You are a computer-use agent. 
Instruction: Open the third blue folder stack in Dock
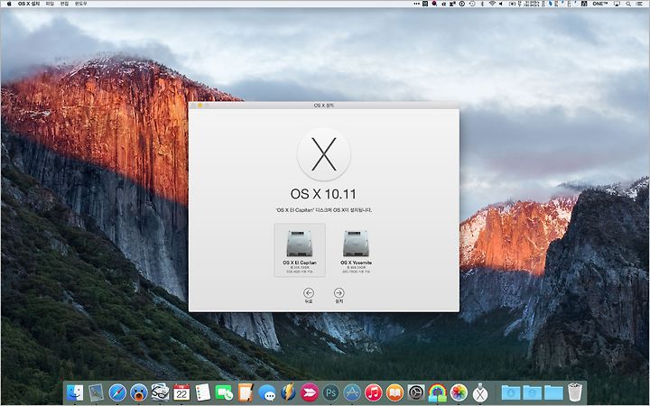click(x=553, y=392)
